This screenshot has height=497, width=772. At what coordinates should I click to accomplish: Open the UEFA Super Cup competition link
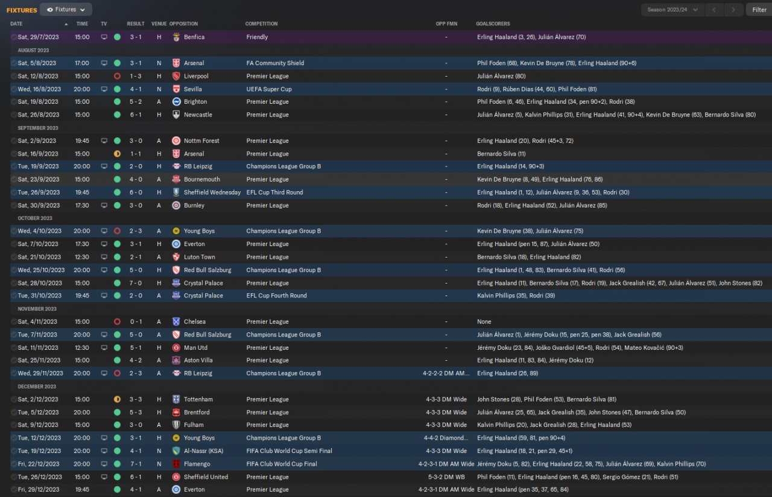coord(269,89)
